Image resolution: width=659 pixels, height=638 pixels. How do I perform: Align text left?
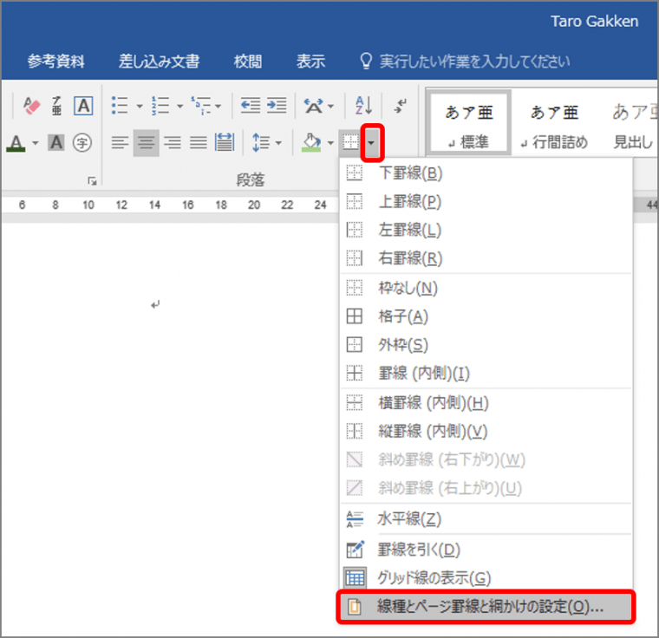(x=120, y=143)
